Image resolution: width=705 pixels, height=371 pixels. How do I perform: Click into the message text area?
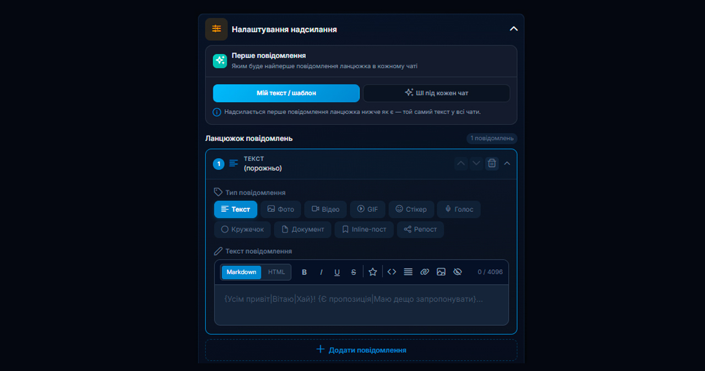(361, 304)
